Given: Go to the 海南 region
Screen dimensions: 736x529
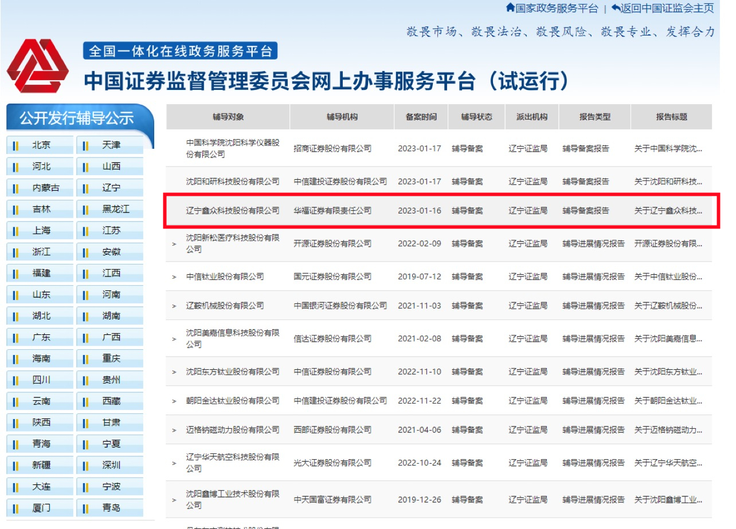Looking at the screenshot, I should (x=41, y=359).
